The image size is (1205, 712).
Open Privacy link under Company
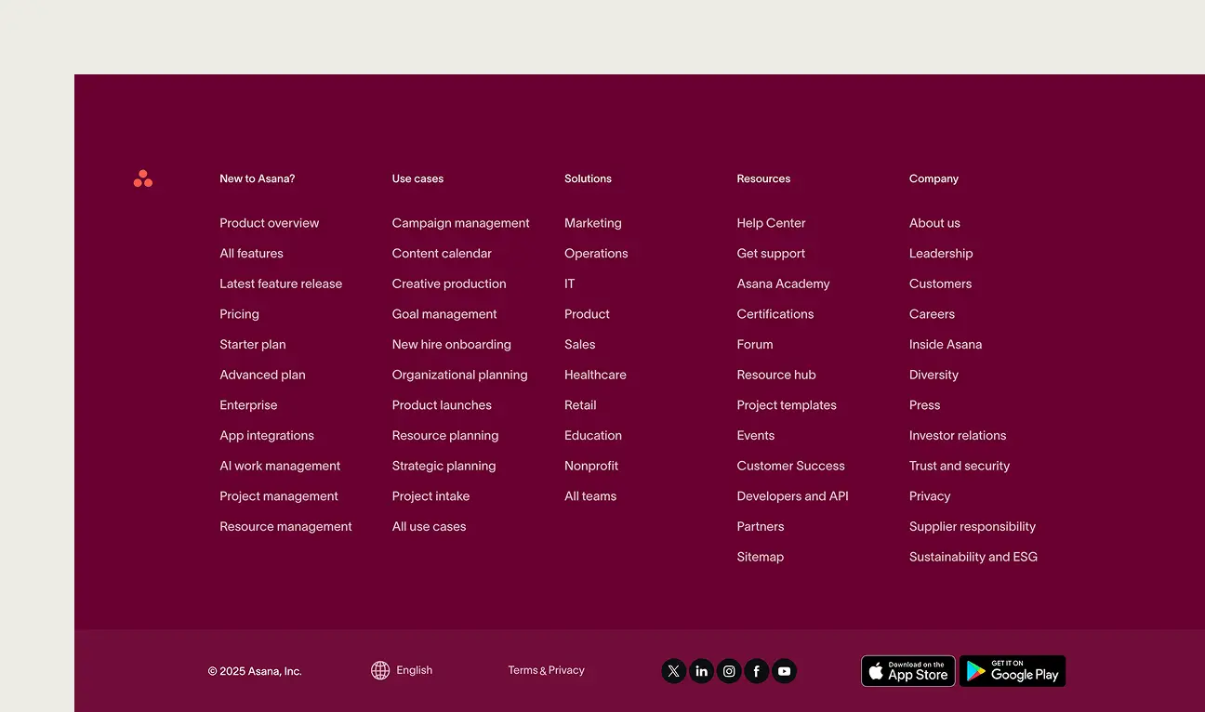coord(930,496)
